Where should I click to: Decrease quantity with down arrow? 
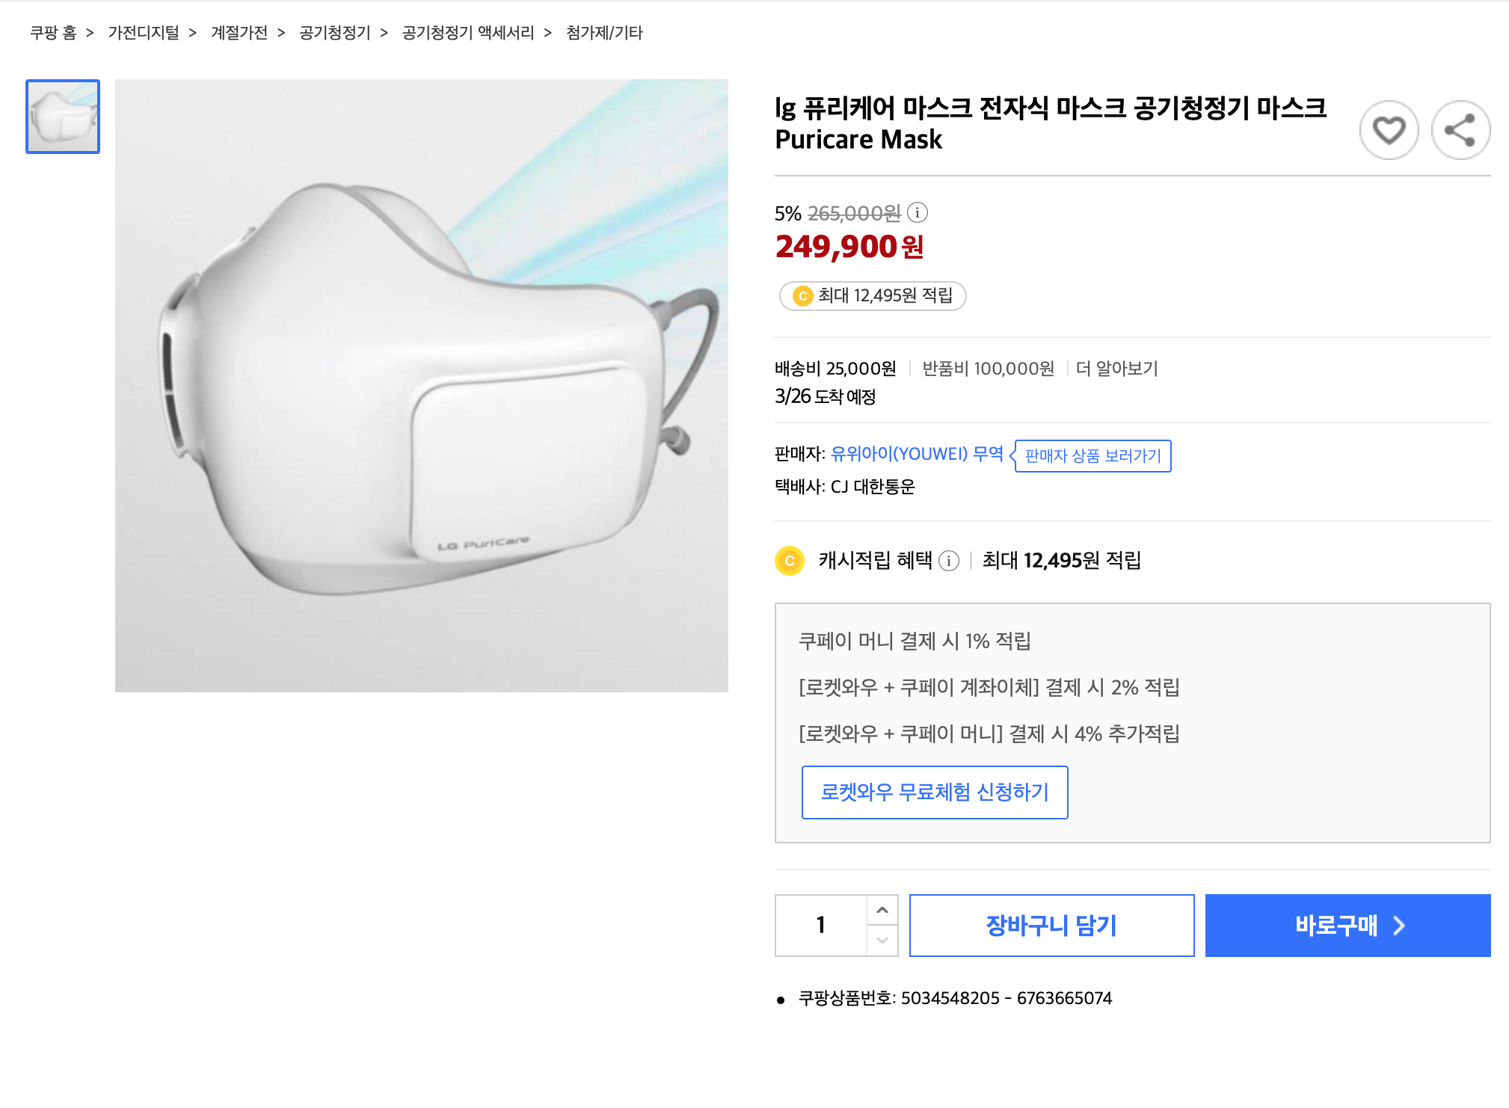pos(882,941)
